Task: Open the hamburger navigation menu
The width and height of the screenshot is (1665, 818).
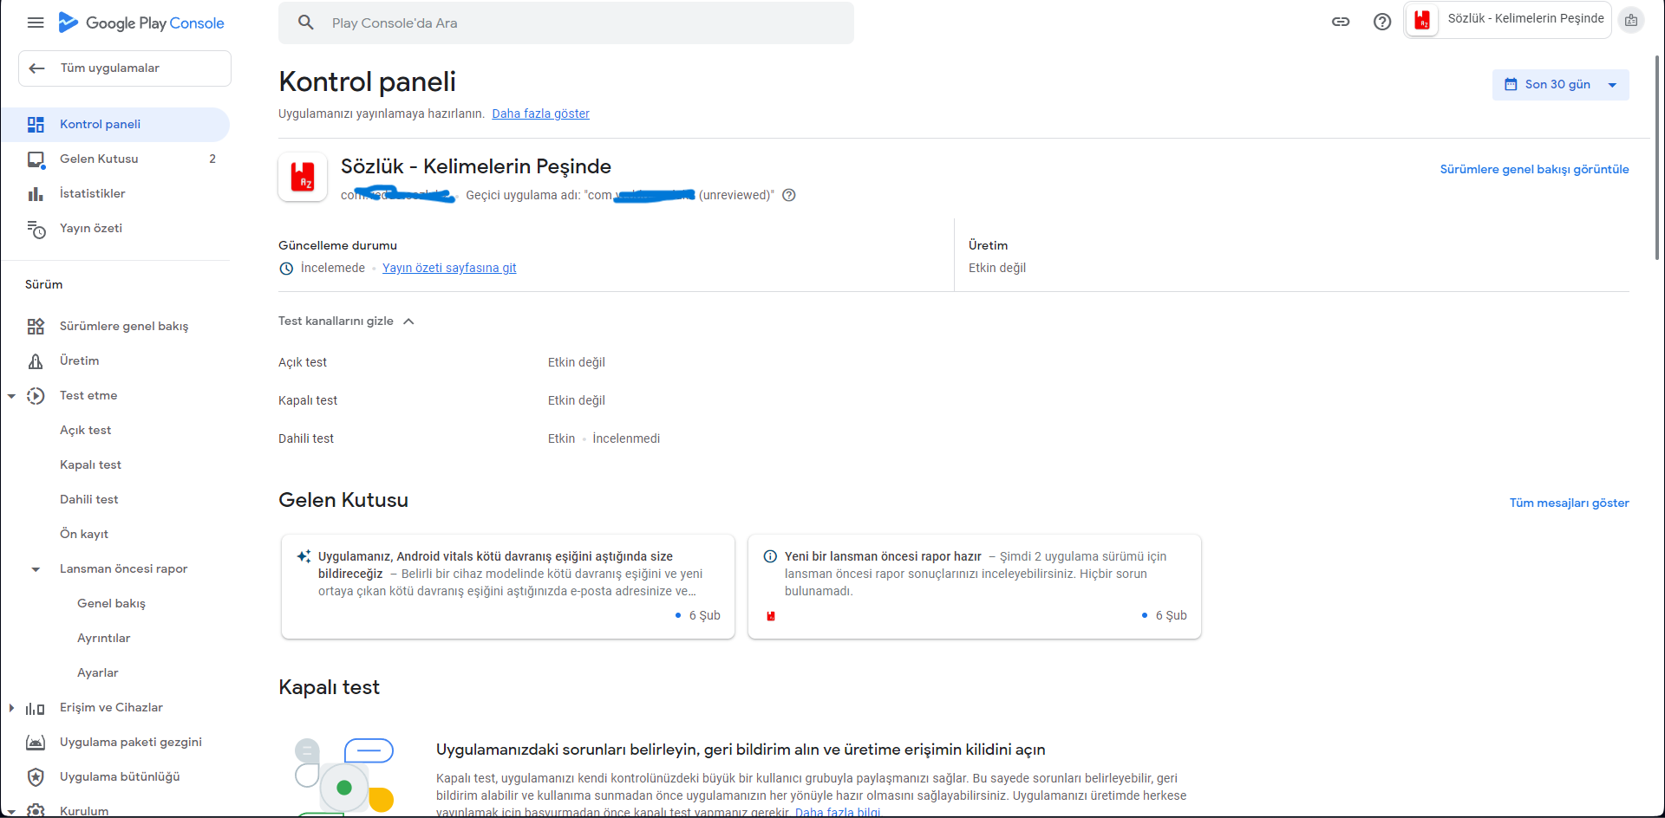Action: click(36, 23)
